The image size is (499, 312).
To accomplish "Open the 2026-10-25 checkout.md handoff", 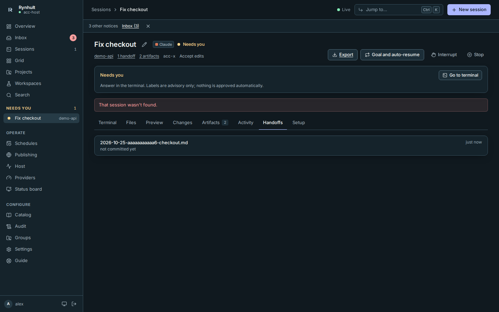I will point(291,146).
